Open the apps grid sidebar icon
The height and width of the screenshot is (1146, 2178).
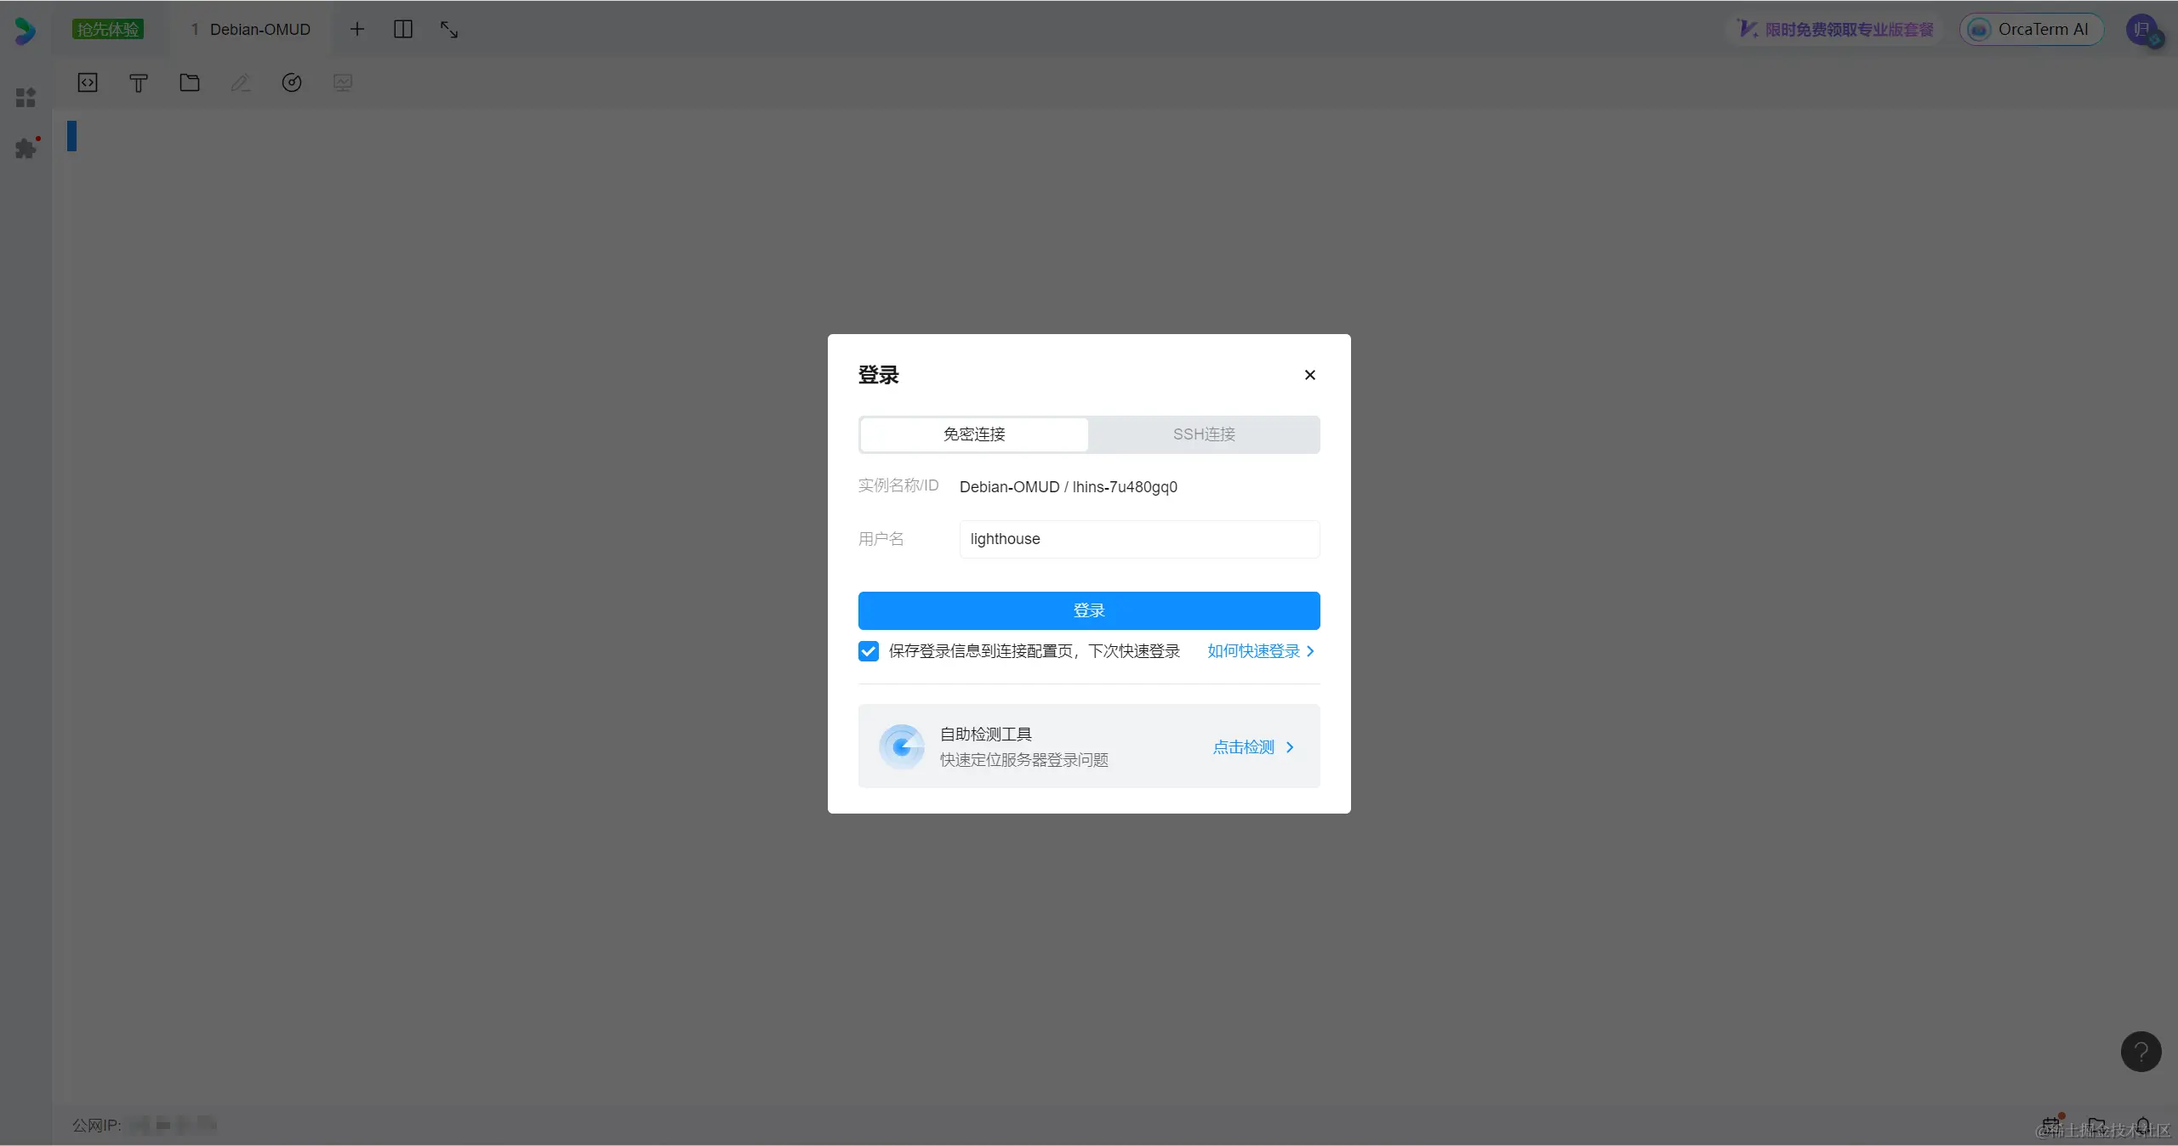click(26, 98)
